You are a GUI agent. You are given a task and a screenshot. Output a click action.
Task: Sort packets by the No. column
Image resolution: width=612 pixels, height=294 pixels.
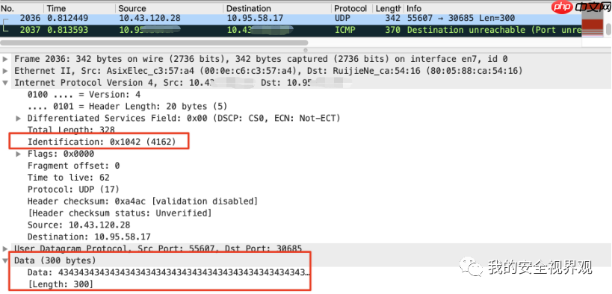click(x=22, y=8)
